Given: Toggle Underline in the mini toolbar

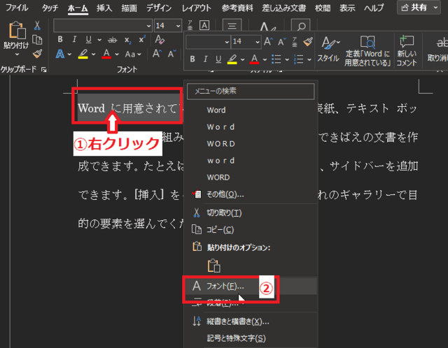Looking at the screenshot, I should [219, 59].
